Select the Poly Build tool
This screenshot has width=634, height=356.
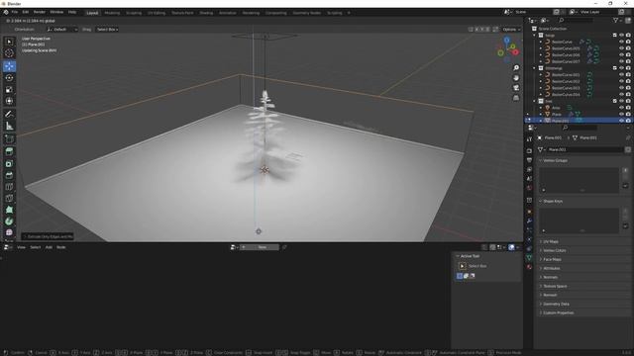tap(9, 210)
